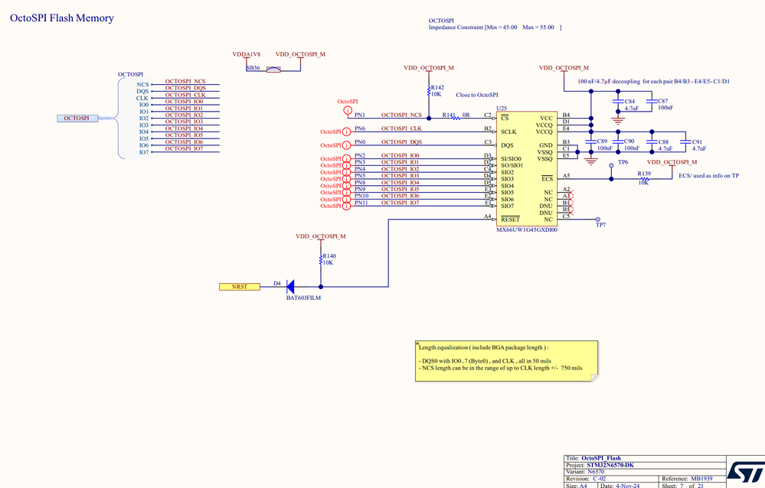The width and height of the screenshot is (765, 488).
Task: Select resistor R141 0R symbol
Action: (x=455, y=118)
